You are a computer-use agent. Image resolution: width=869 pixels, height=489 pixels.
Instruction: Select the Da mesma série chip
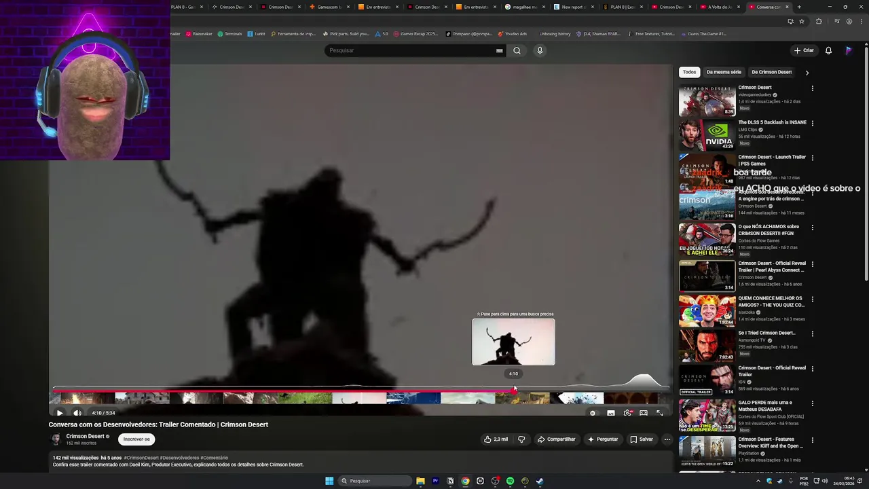724,72
